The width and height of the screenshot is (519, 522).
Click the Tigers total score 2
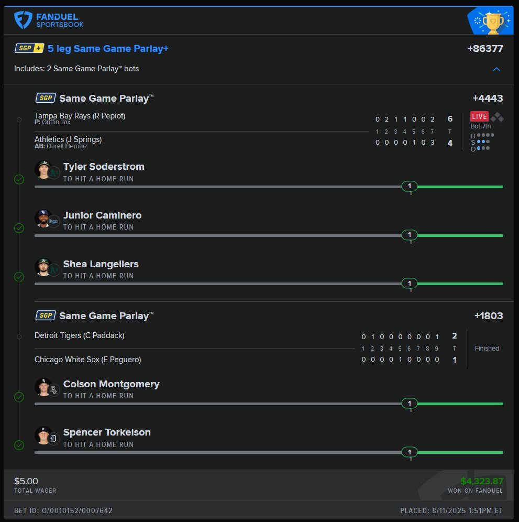(455, 336)
